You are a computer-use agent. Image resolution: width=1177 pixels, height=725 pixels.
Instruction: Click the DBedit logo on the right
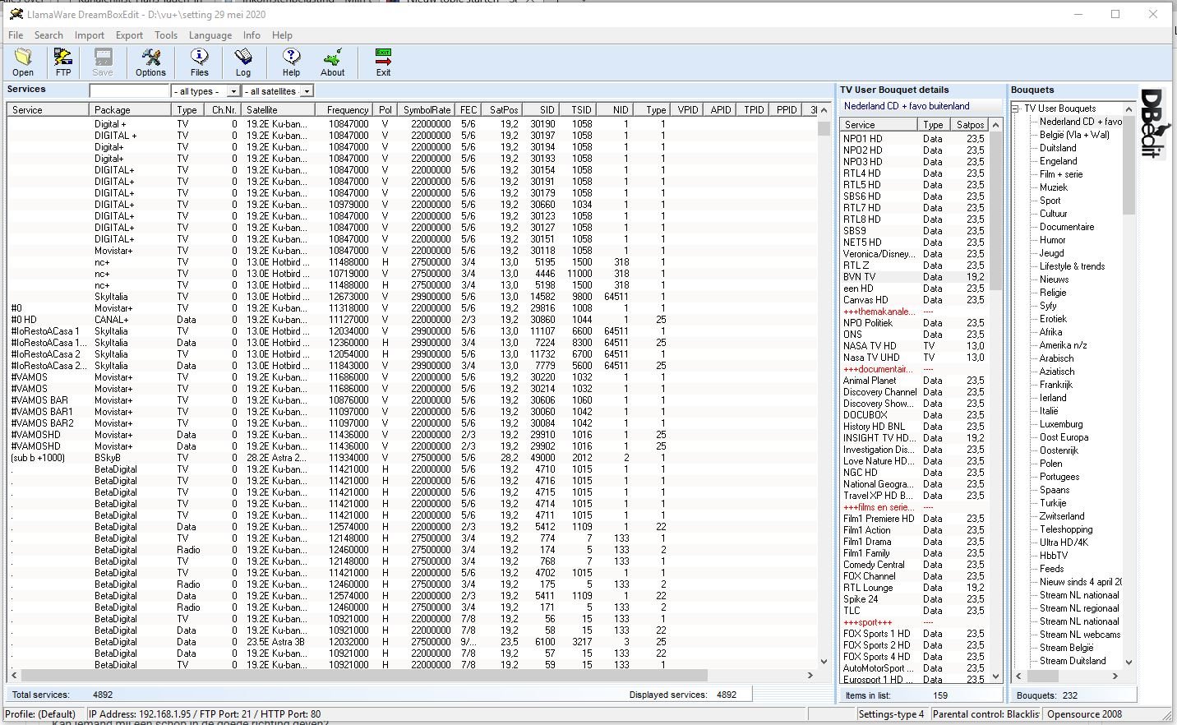[1153, 123]
